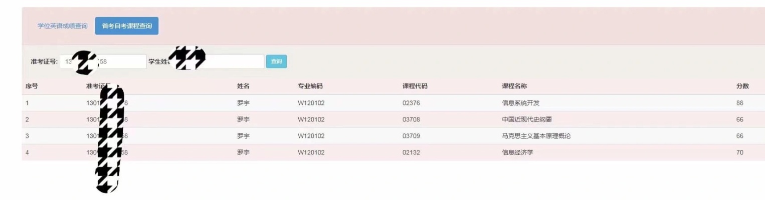The image size is (765, 200).
Task: Click the 课程名称 column header
Action: 514,86
